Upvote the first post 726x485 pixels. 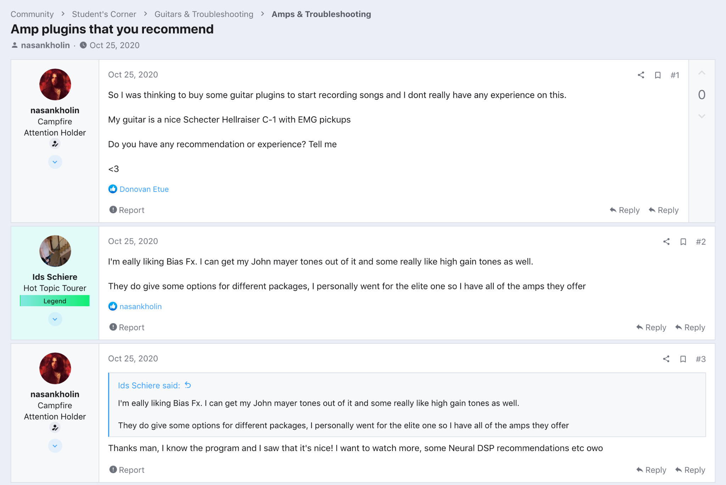click(702, 73)
